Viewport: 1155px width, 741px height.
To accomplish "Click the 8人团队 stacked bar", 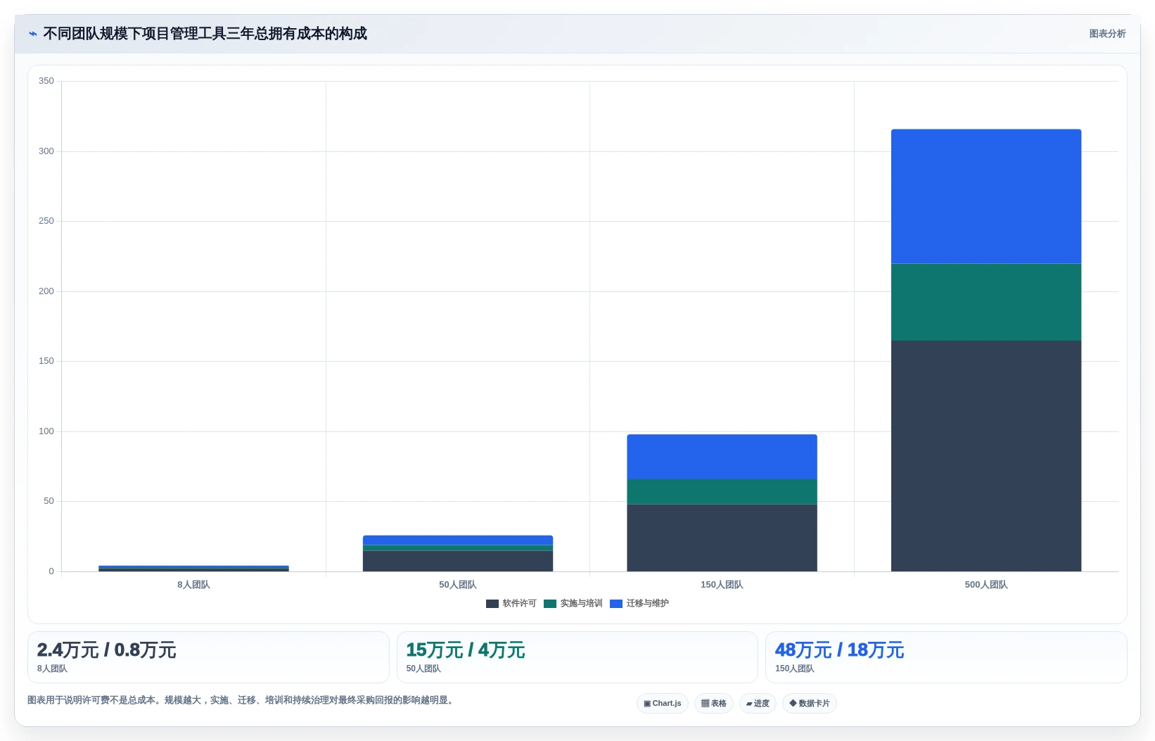I will pos(193,569).
